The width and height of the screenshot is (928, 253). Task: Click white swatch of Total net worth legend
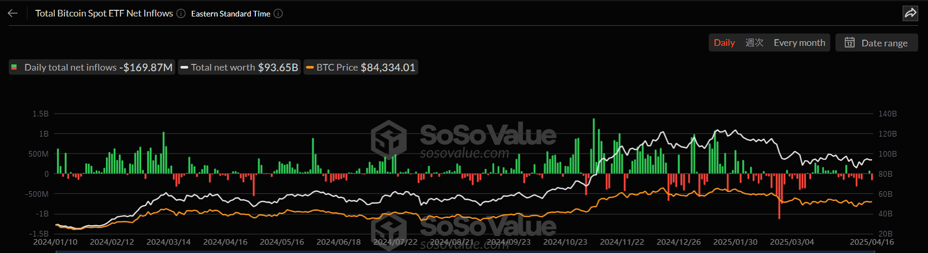tap(184, 68)
